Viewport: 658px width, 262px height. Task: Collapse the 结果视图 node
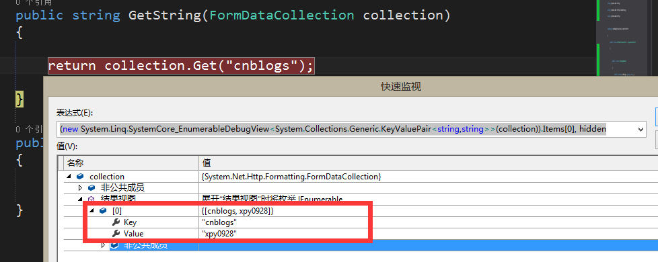80,199
